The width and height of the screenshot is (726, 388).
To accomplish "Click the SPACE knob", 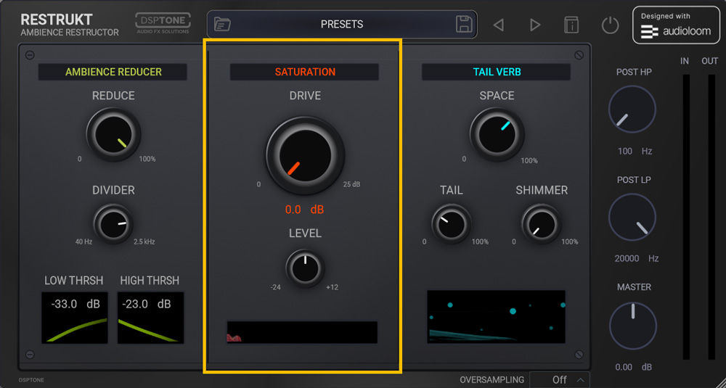I will coord(497,135).
